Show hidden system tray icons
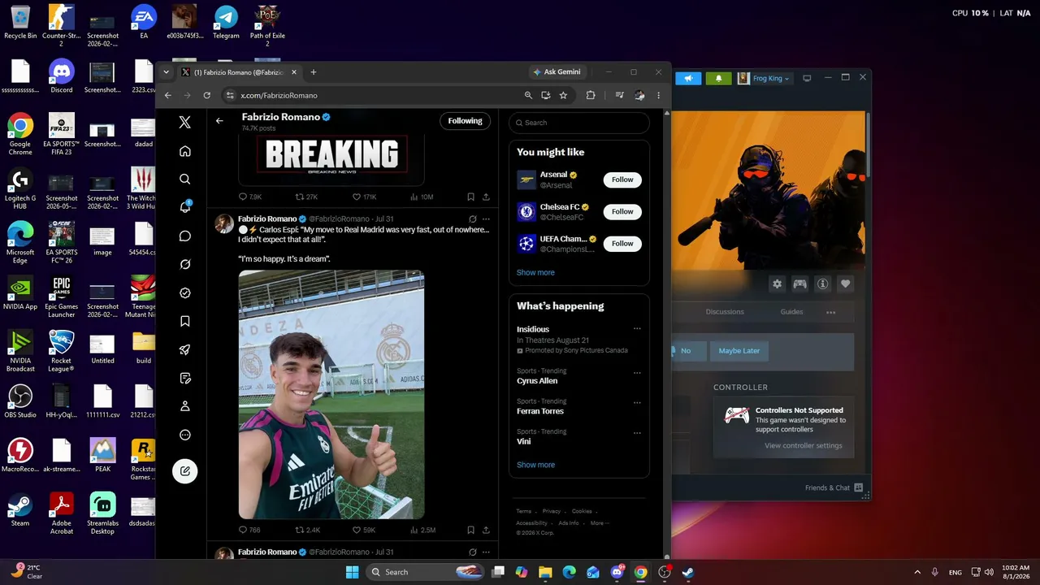The height and width of the screenshot is (585, 1040). (917, 572)
